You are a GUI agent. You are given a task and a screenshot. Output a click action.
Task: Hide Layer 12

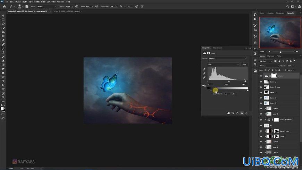tap(261, 93)
